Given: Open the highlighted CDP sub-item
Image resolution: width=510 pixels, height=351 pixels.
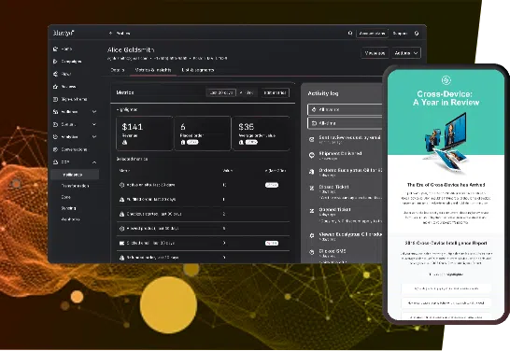Looking at the screenshot, I should point(75,175).
